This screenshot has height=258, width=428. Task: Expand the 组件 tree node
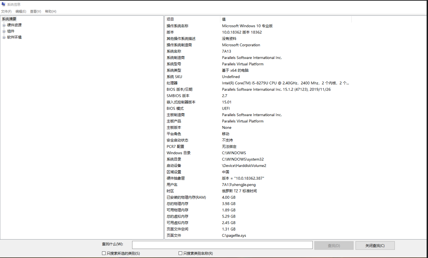point(4,31)
